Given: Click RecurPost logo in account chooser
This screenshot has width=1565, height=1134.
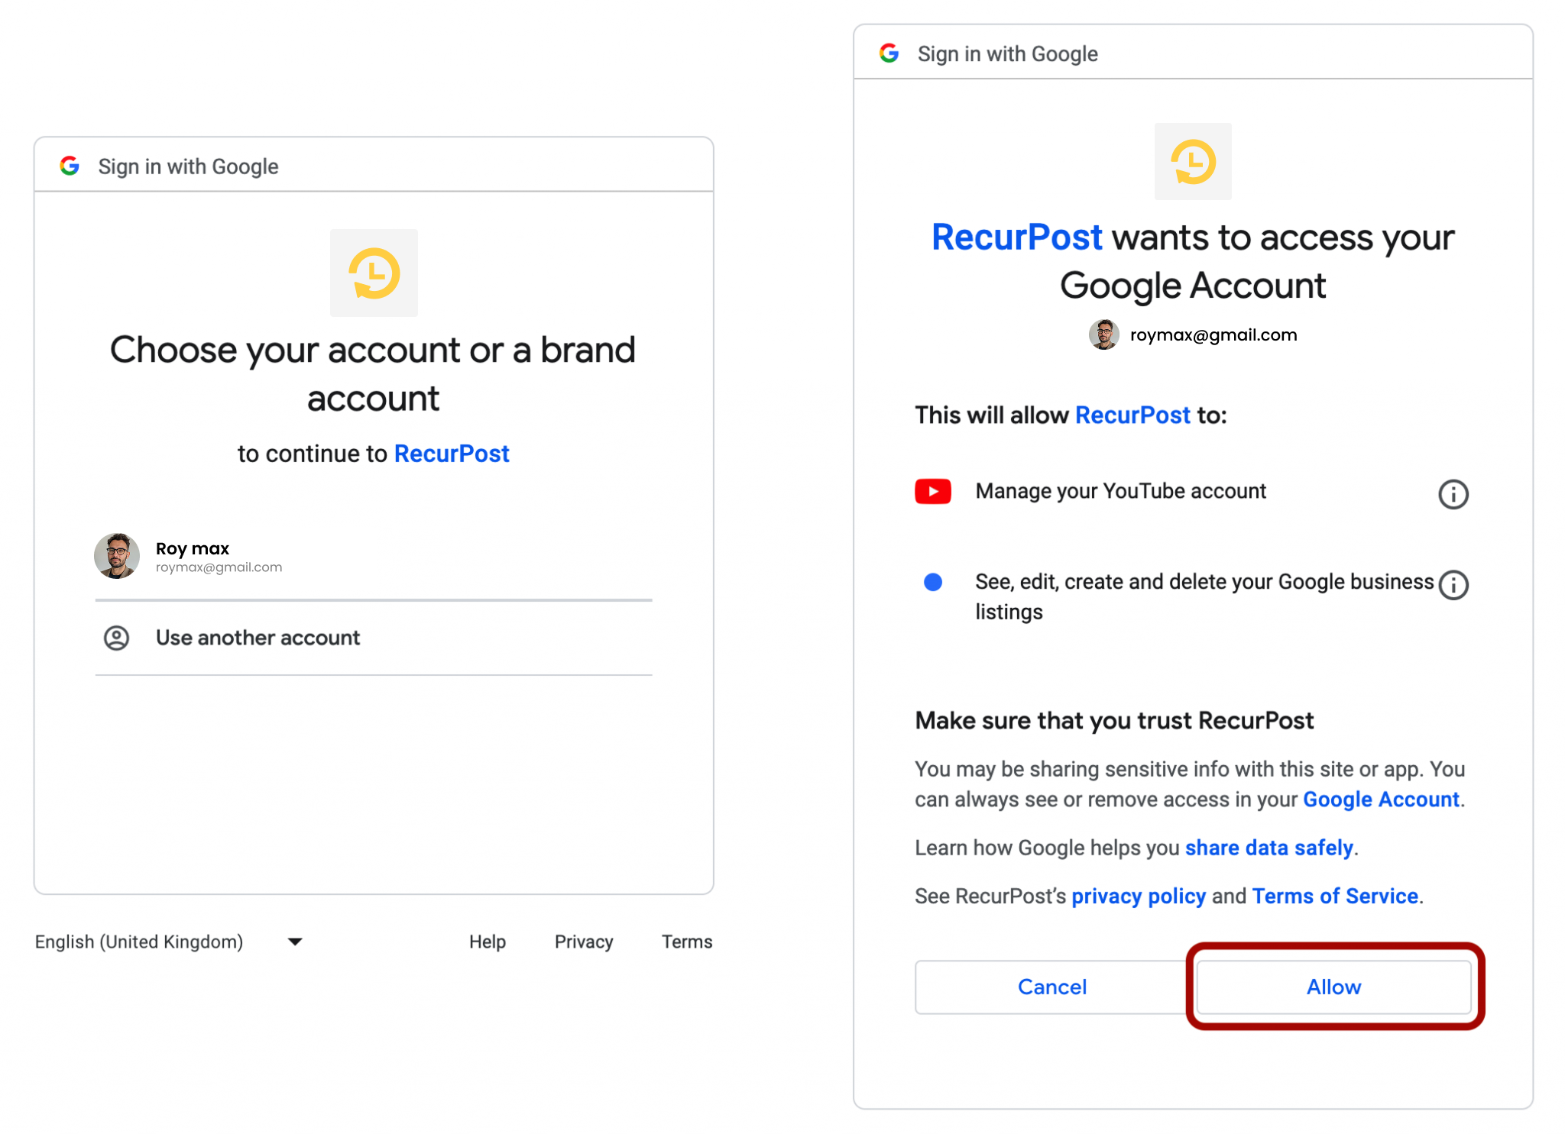Looking at the screenshot, I should (x=374, y=273).
